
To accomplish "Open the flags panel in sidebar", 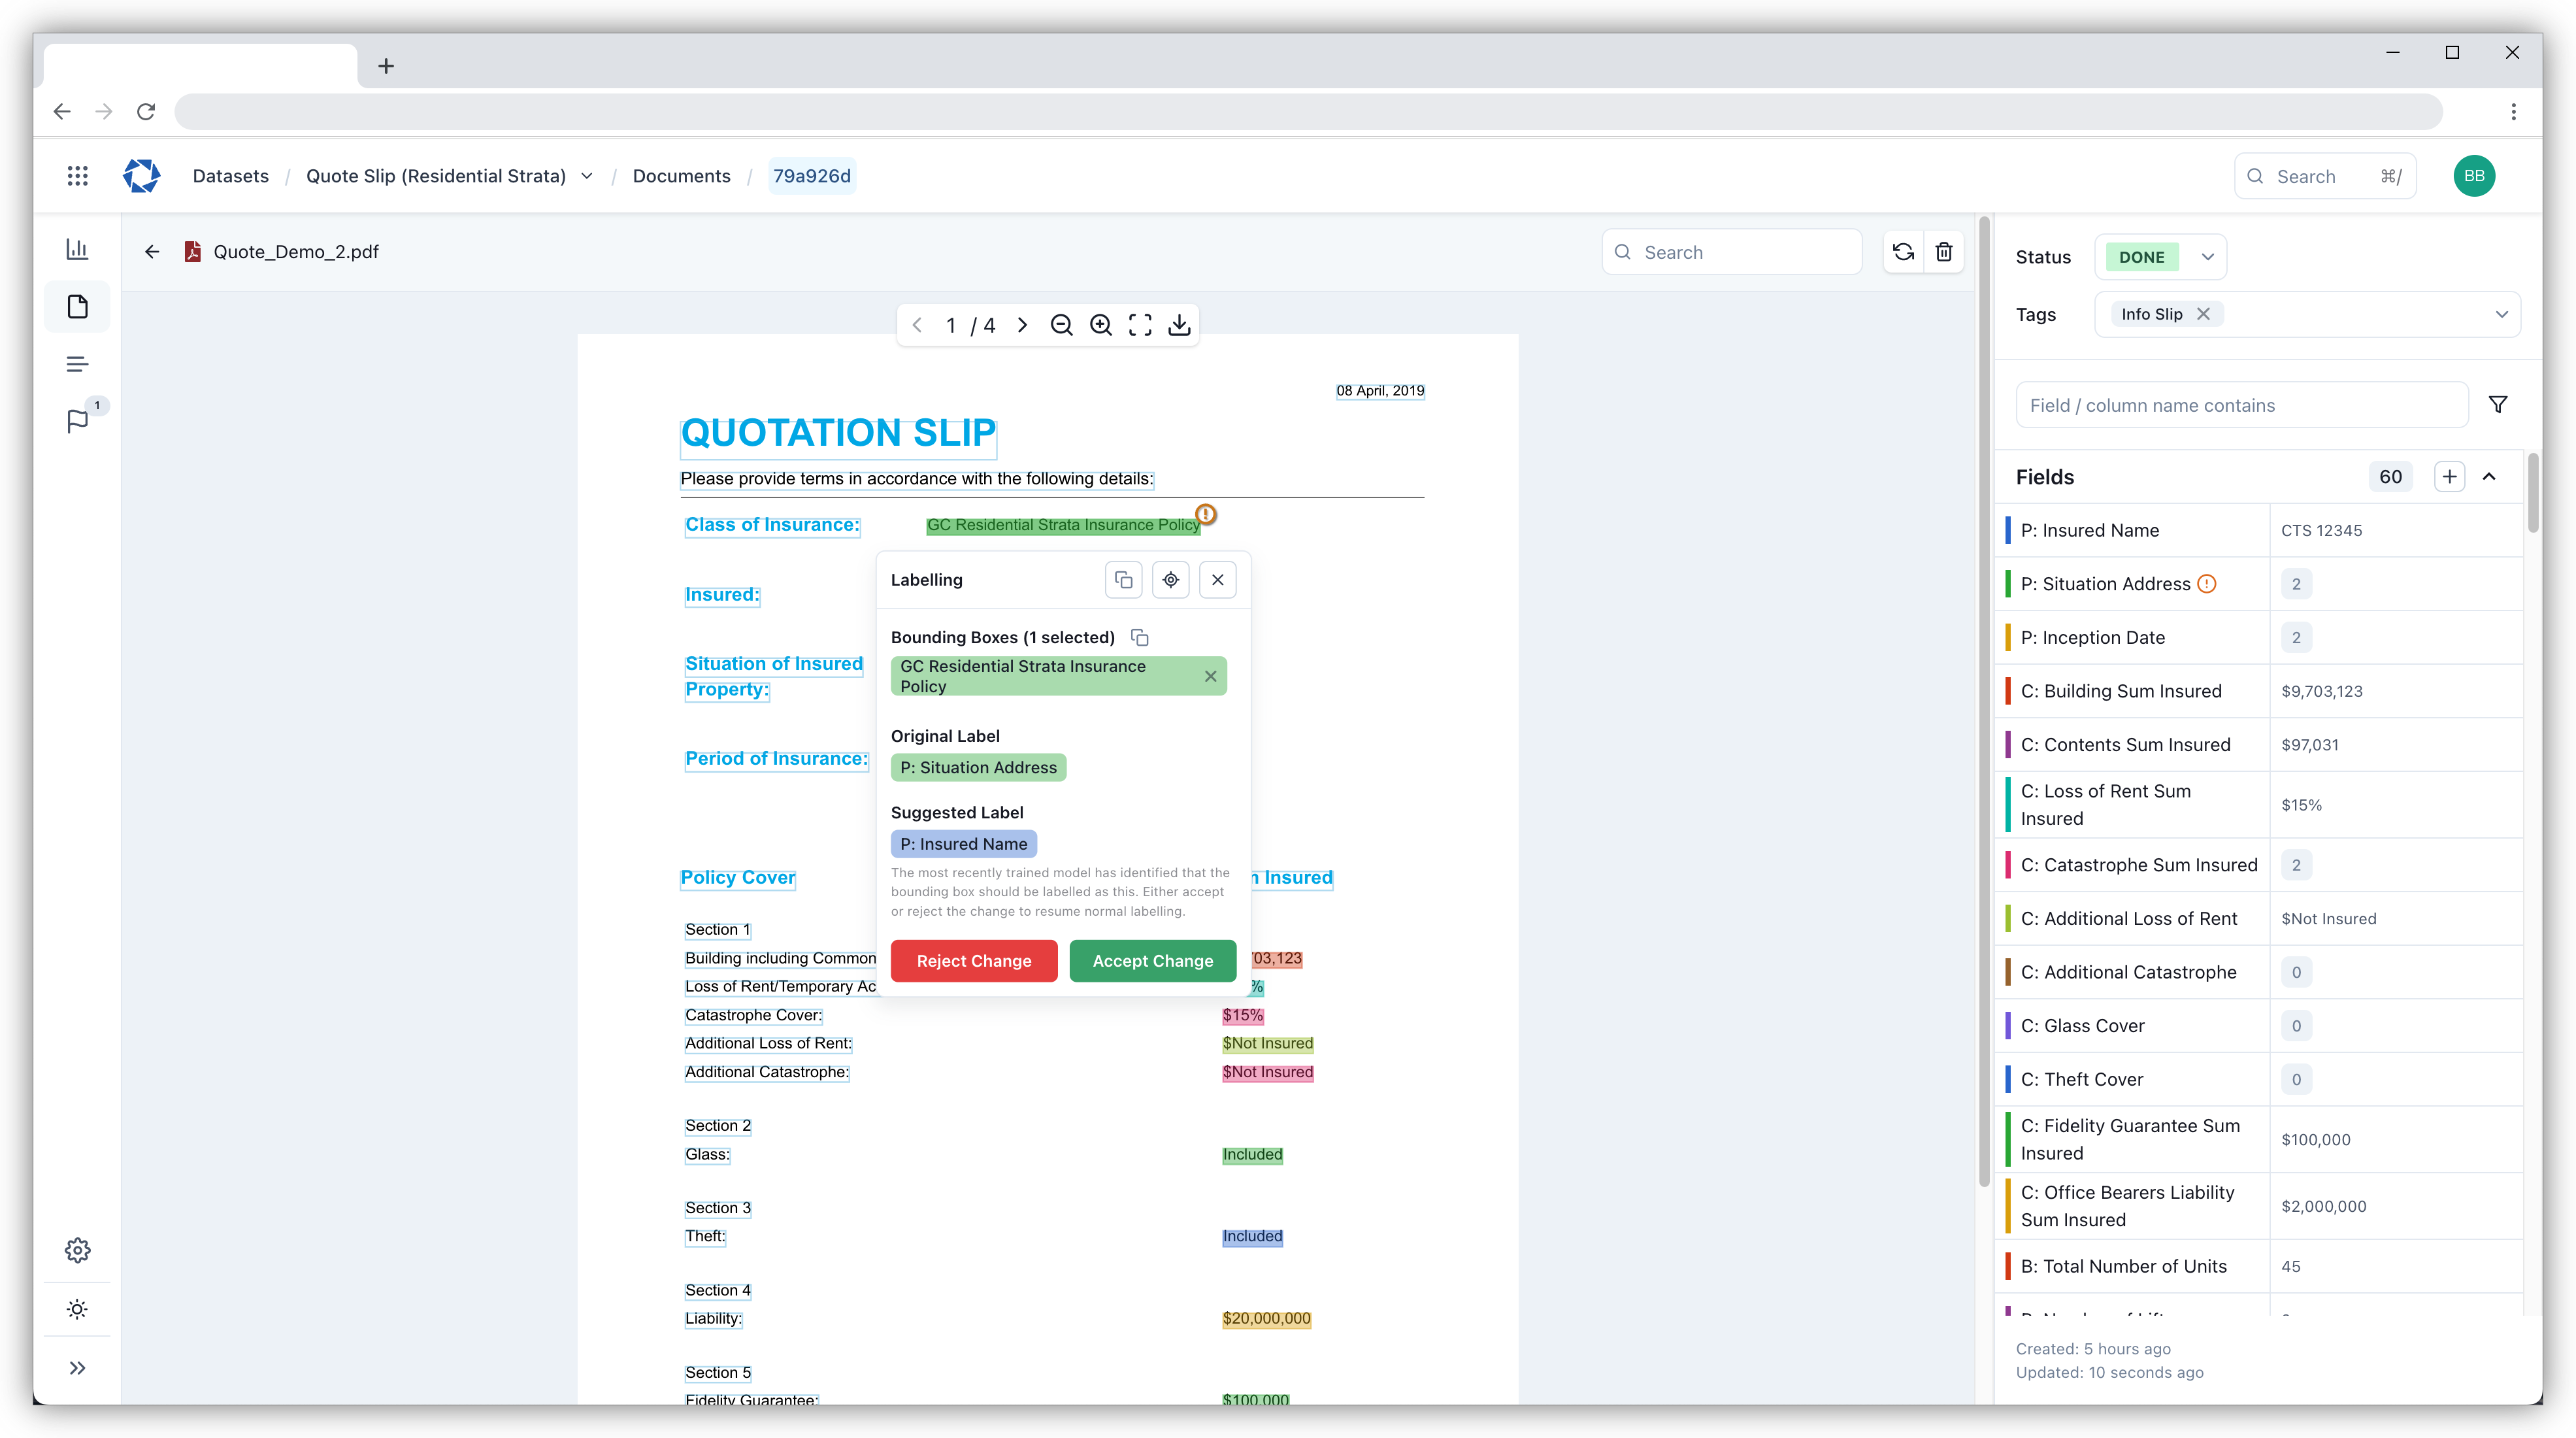I will (77, 421).
